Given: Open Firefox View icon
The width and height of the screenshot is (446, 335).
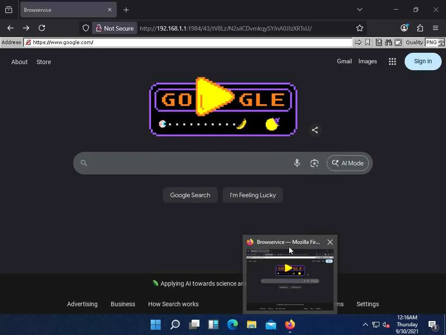Looking at the screenshot, I should [9, 10].
